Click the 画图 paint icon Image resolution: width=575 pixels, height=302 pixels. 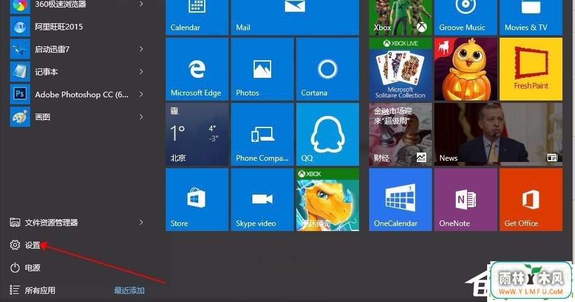point(20,117)
